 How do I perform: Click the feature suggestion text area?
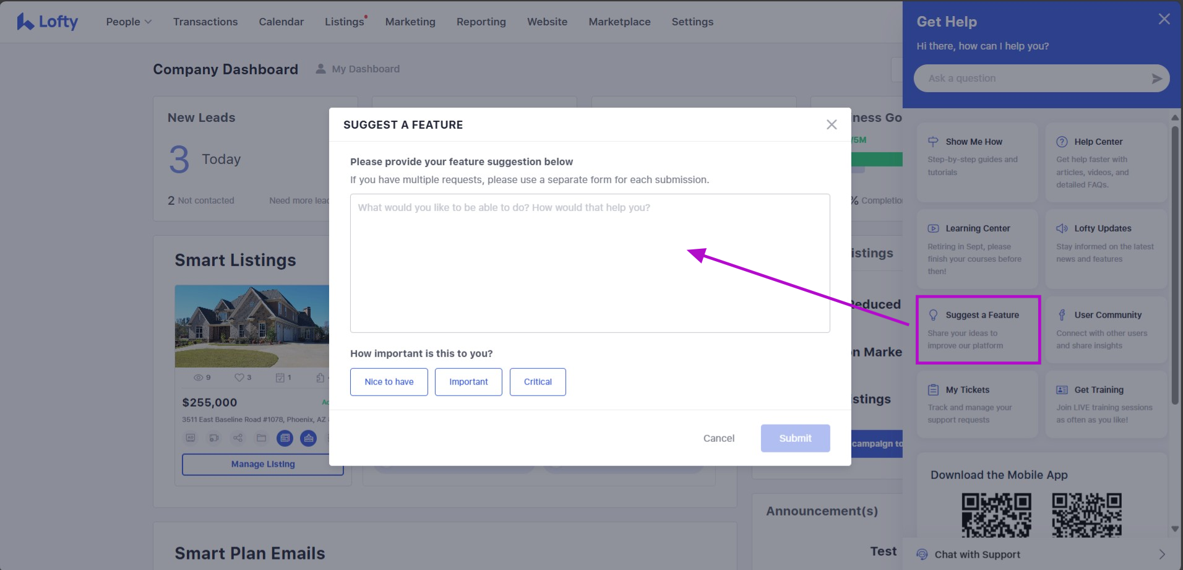[x=590, y=263]
